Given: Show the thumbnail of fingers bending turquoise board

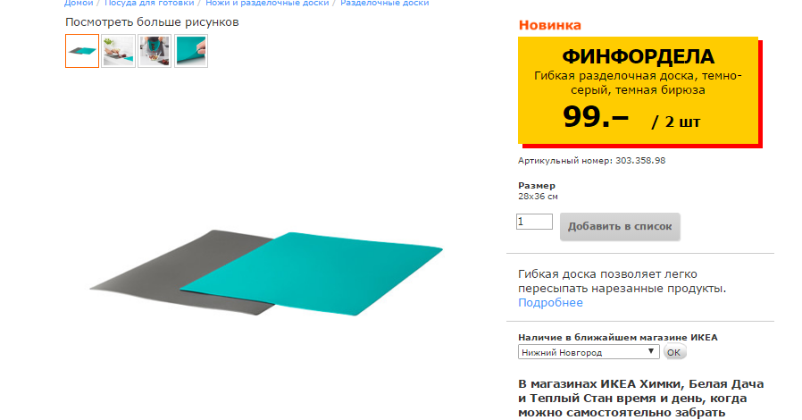Looking at the screenshot, I should click(191, 51).
